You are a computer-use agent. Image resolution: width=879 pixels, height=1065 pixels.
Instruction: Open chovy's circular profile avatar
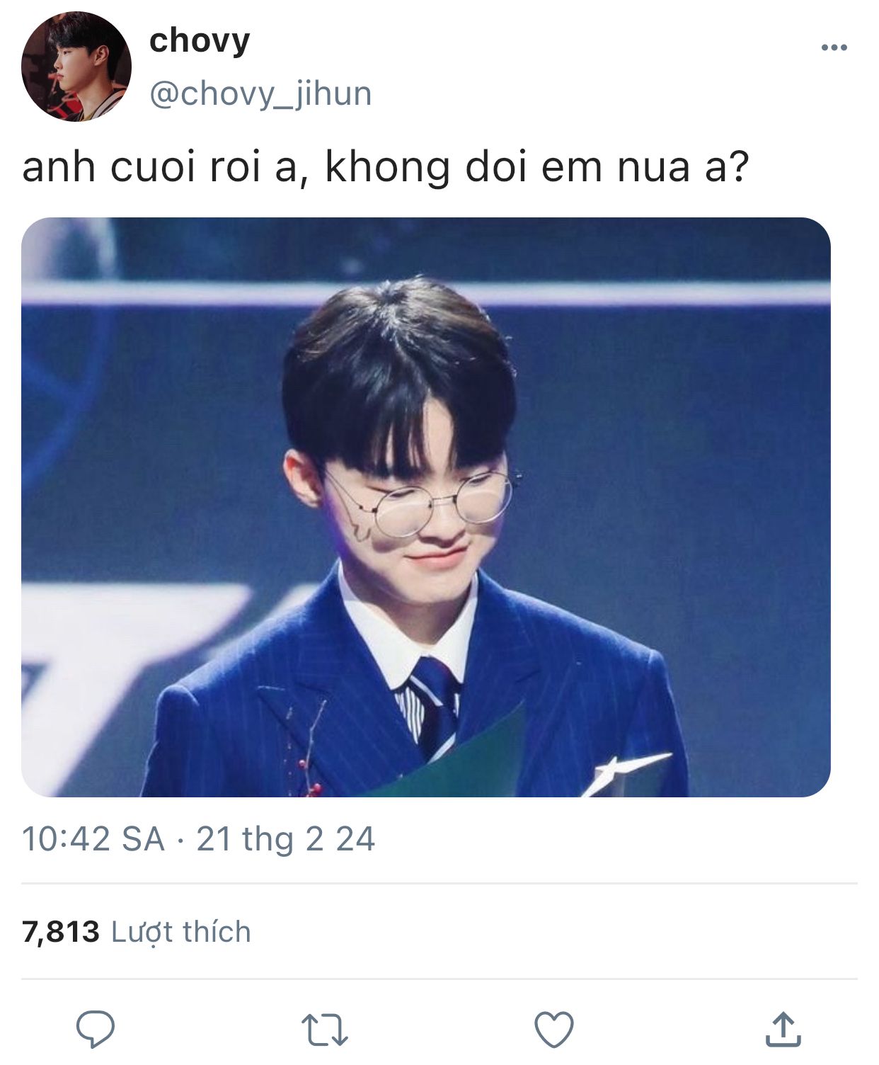click(76, 67)
